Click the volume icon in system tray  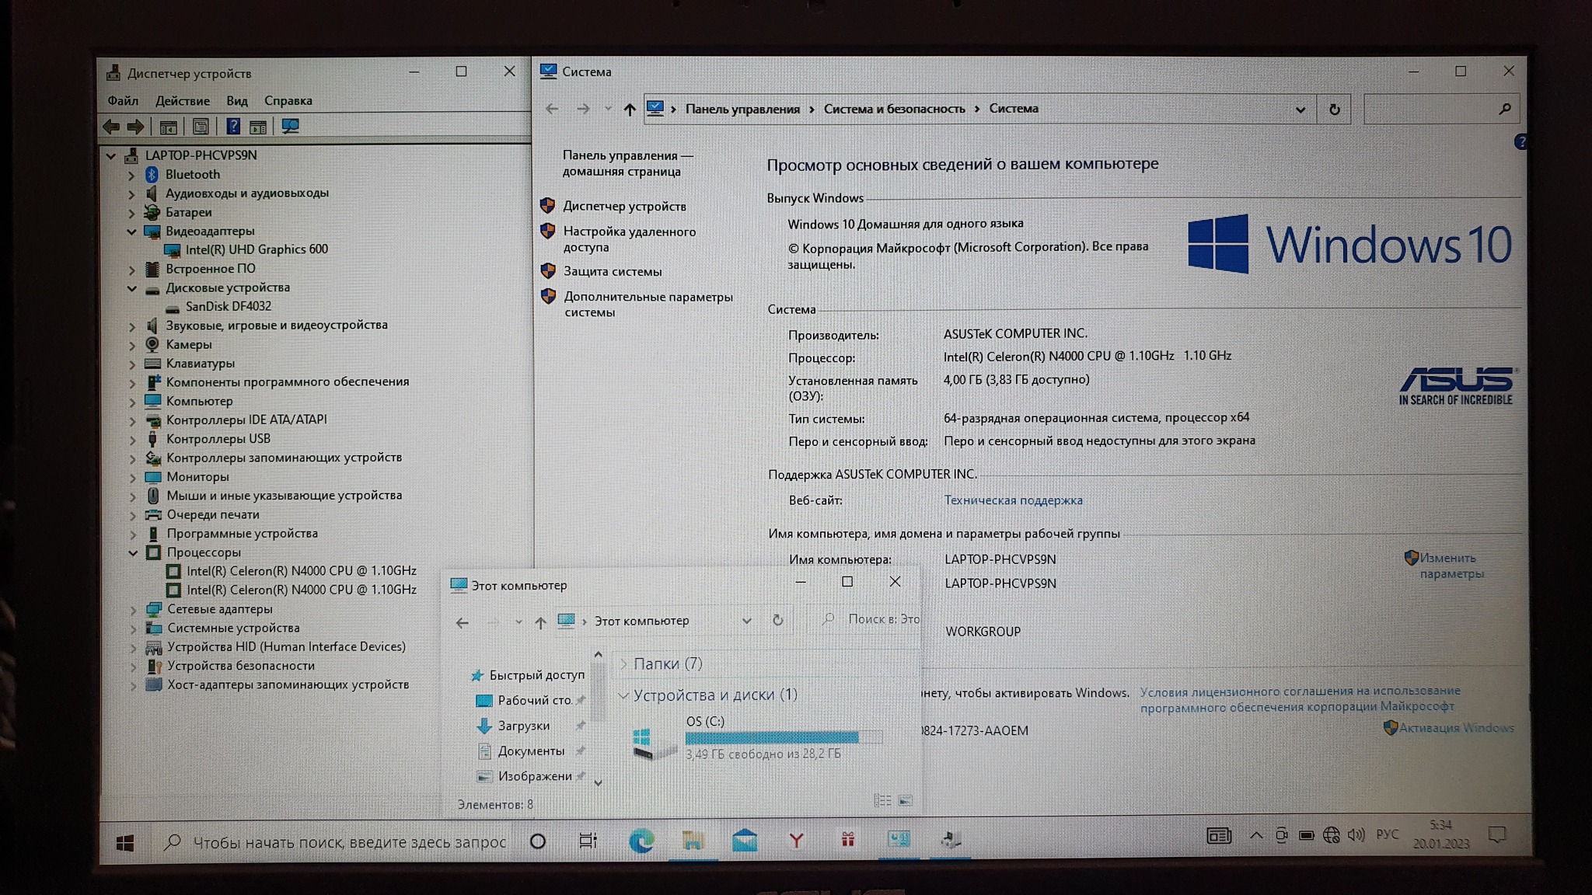[1356, 835]
